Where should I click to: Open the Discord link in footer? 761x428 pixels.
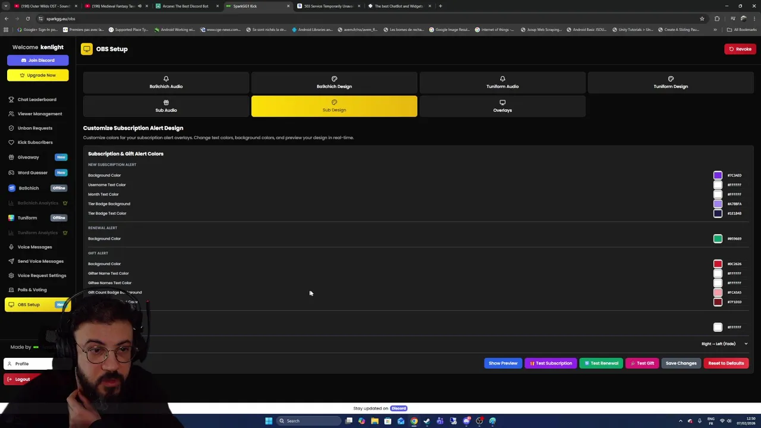point(398,408)
